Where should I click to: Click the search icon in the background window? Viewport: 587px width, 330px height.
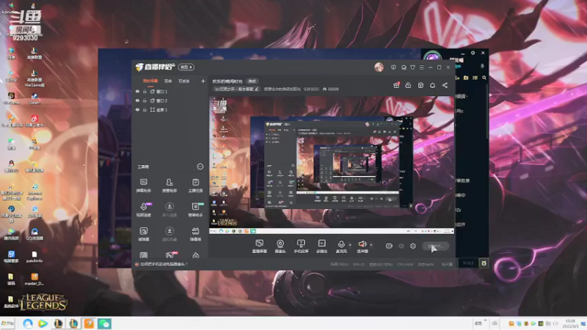click(x=484, y=78)
